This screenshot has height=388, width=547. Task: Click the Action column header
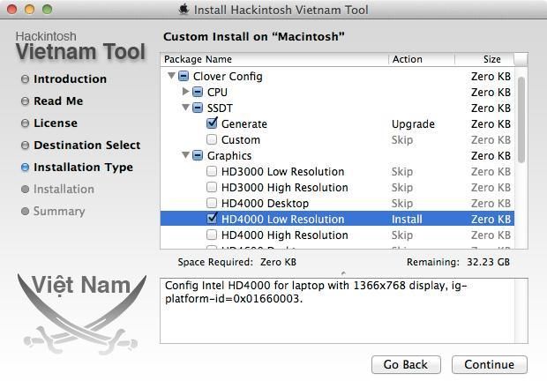pos(422,59)
